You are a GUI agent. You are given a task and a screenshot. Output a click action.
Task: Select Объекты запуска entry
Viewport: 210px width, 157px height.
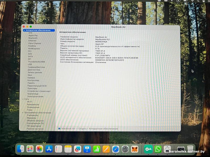coord(35,121)
